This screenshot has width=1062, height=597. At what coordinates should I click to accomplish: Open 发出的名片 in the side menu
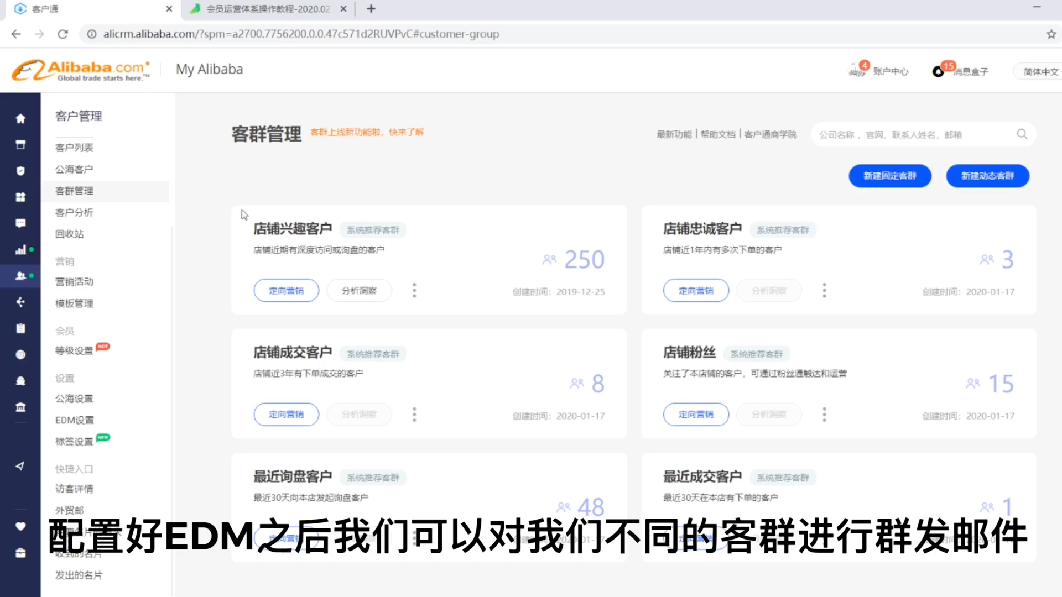pyautogui.click(x=79, y=575)
